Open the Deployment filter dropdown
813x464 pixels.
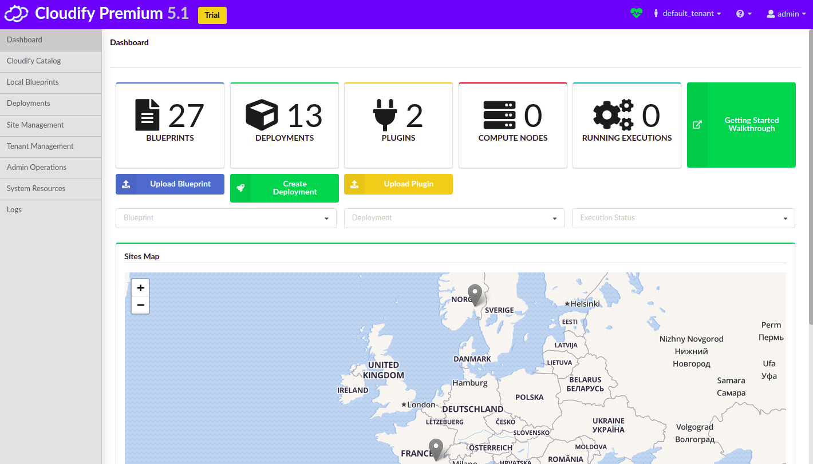(x=455, y=218)
